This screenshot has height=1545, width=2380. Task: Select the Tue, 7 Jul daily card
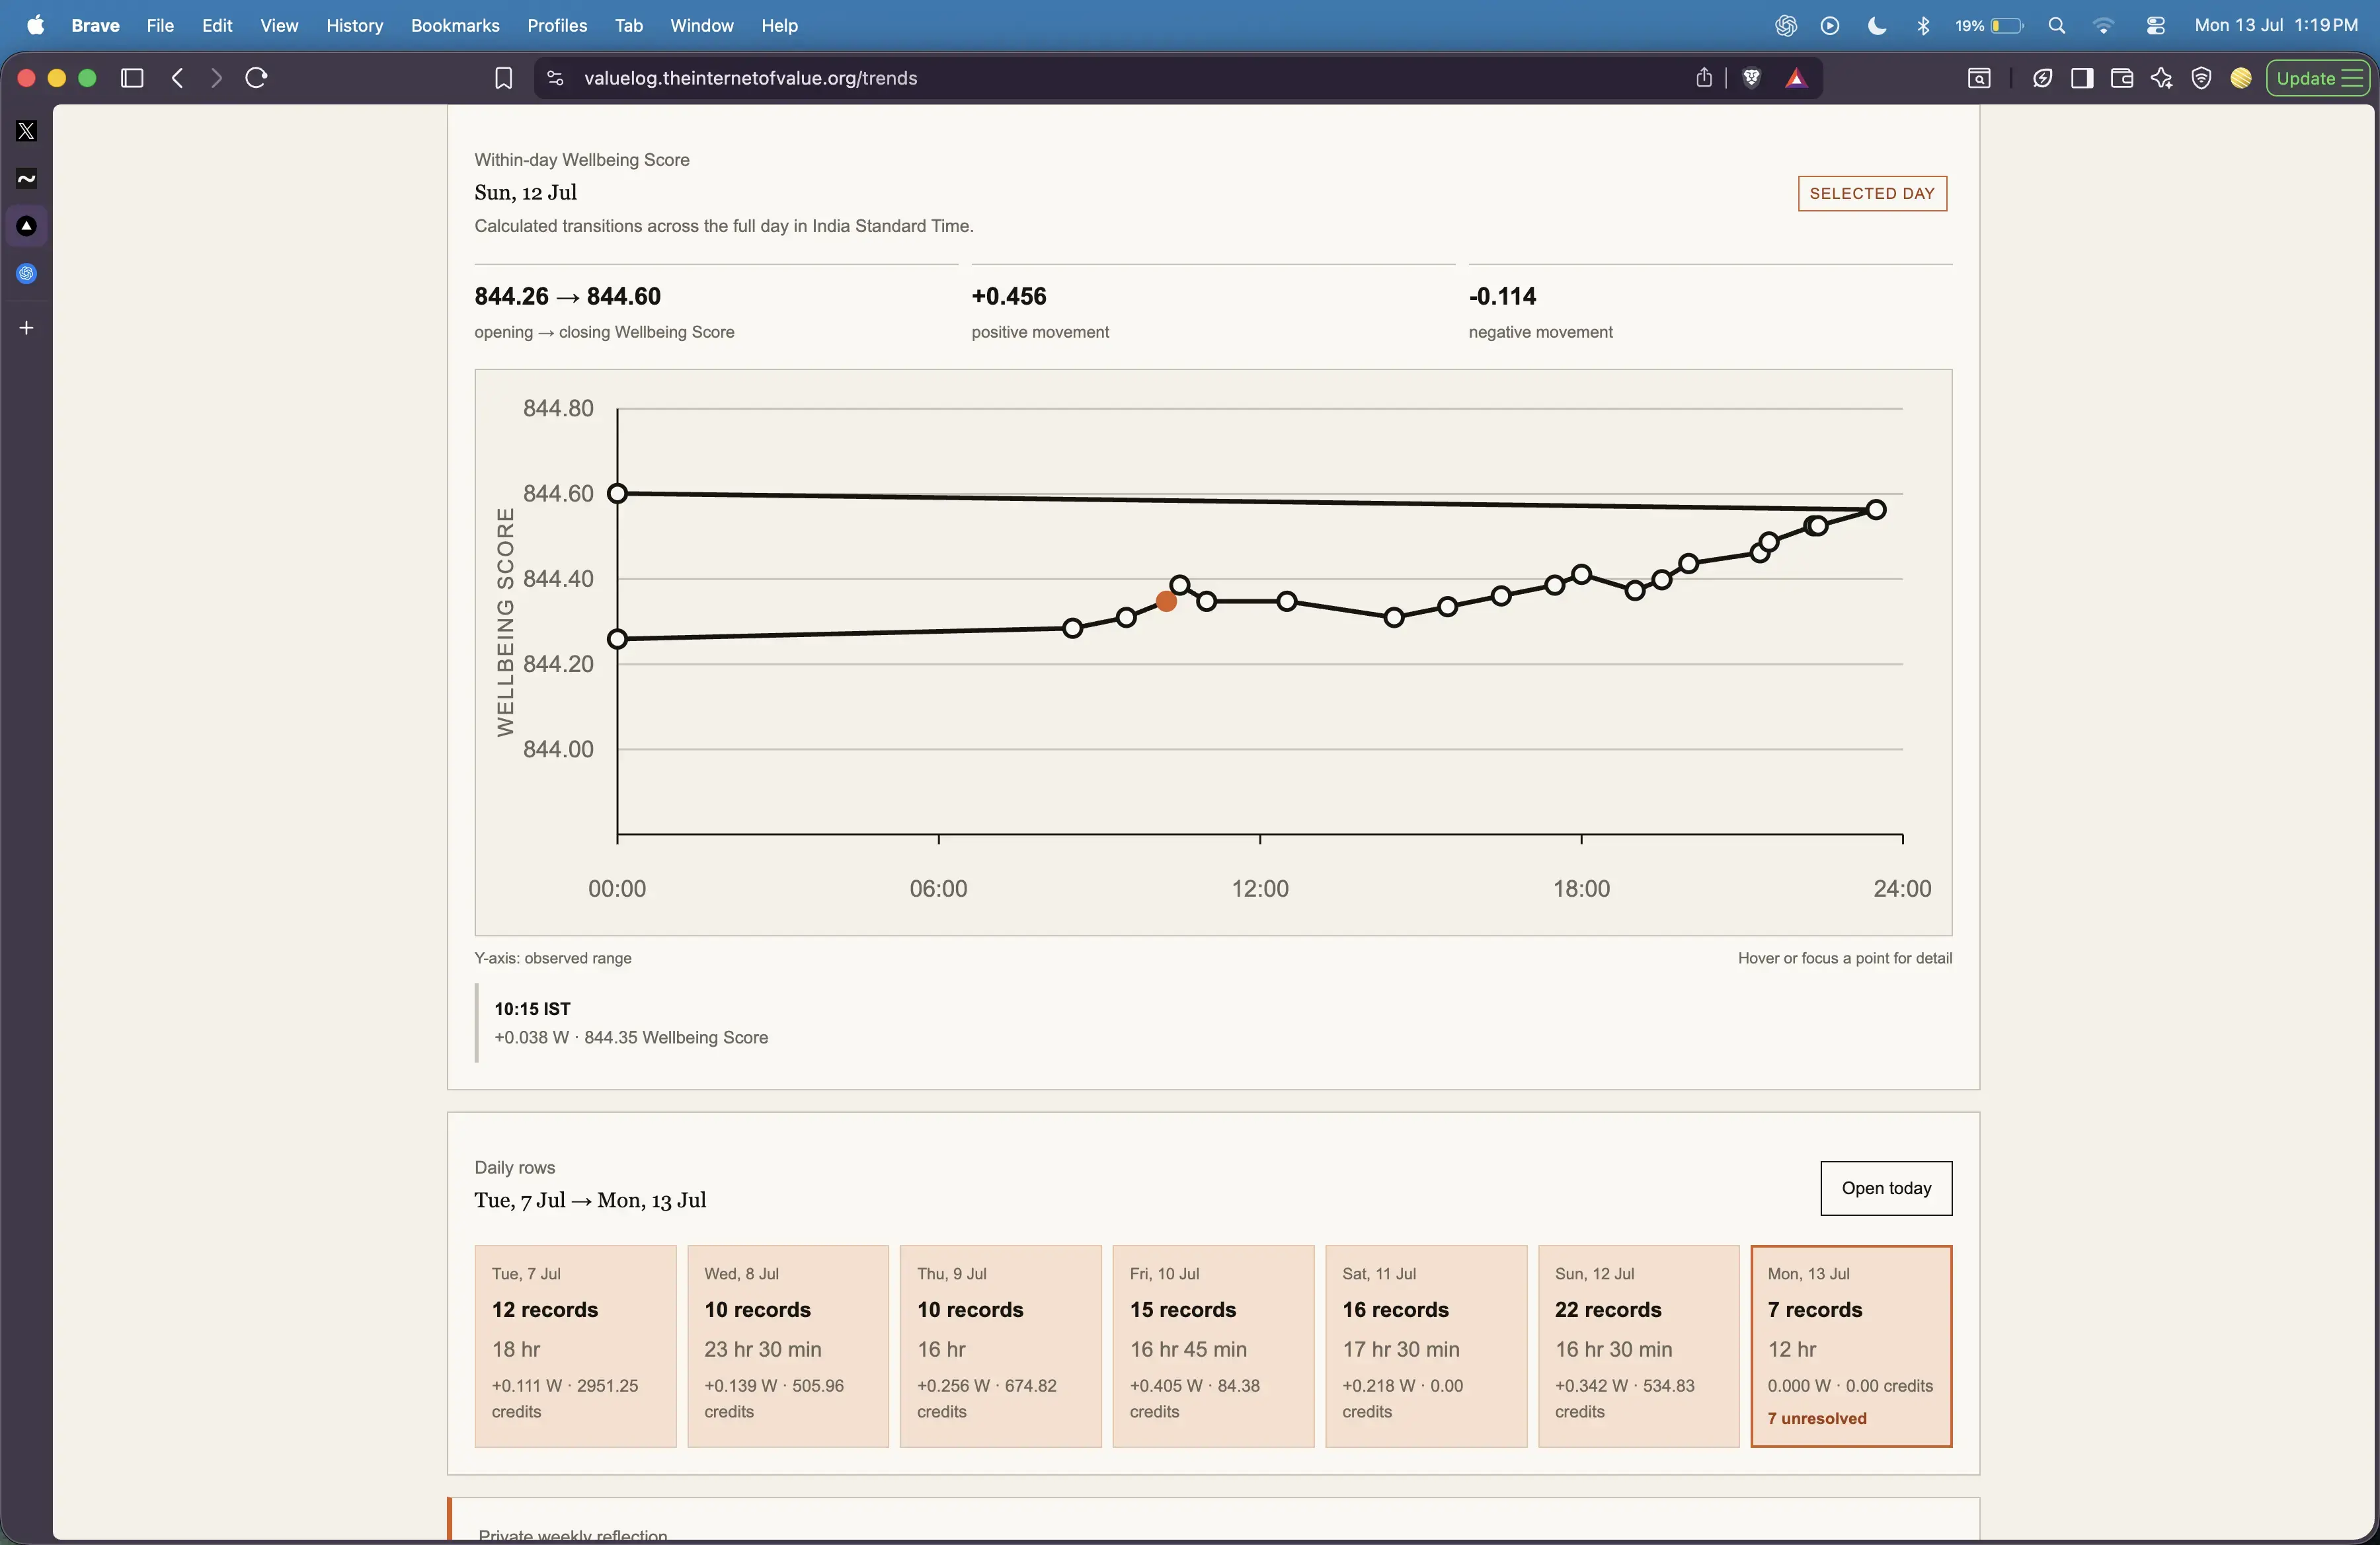[x=575, y=1346]
